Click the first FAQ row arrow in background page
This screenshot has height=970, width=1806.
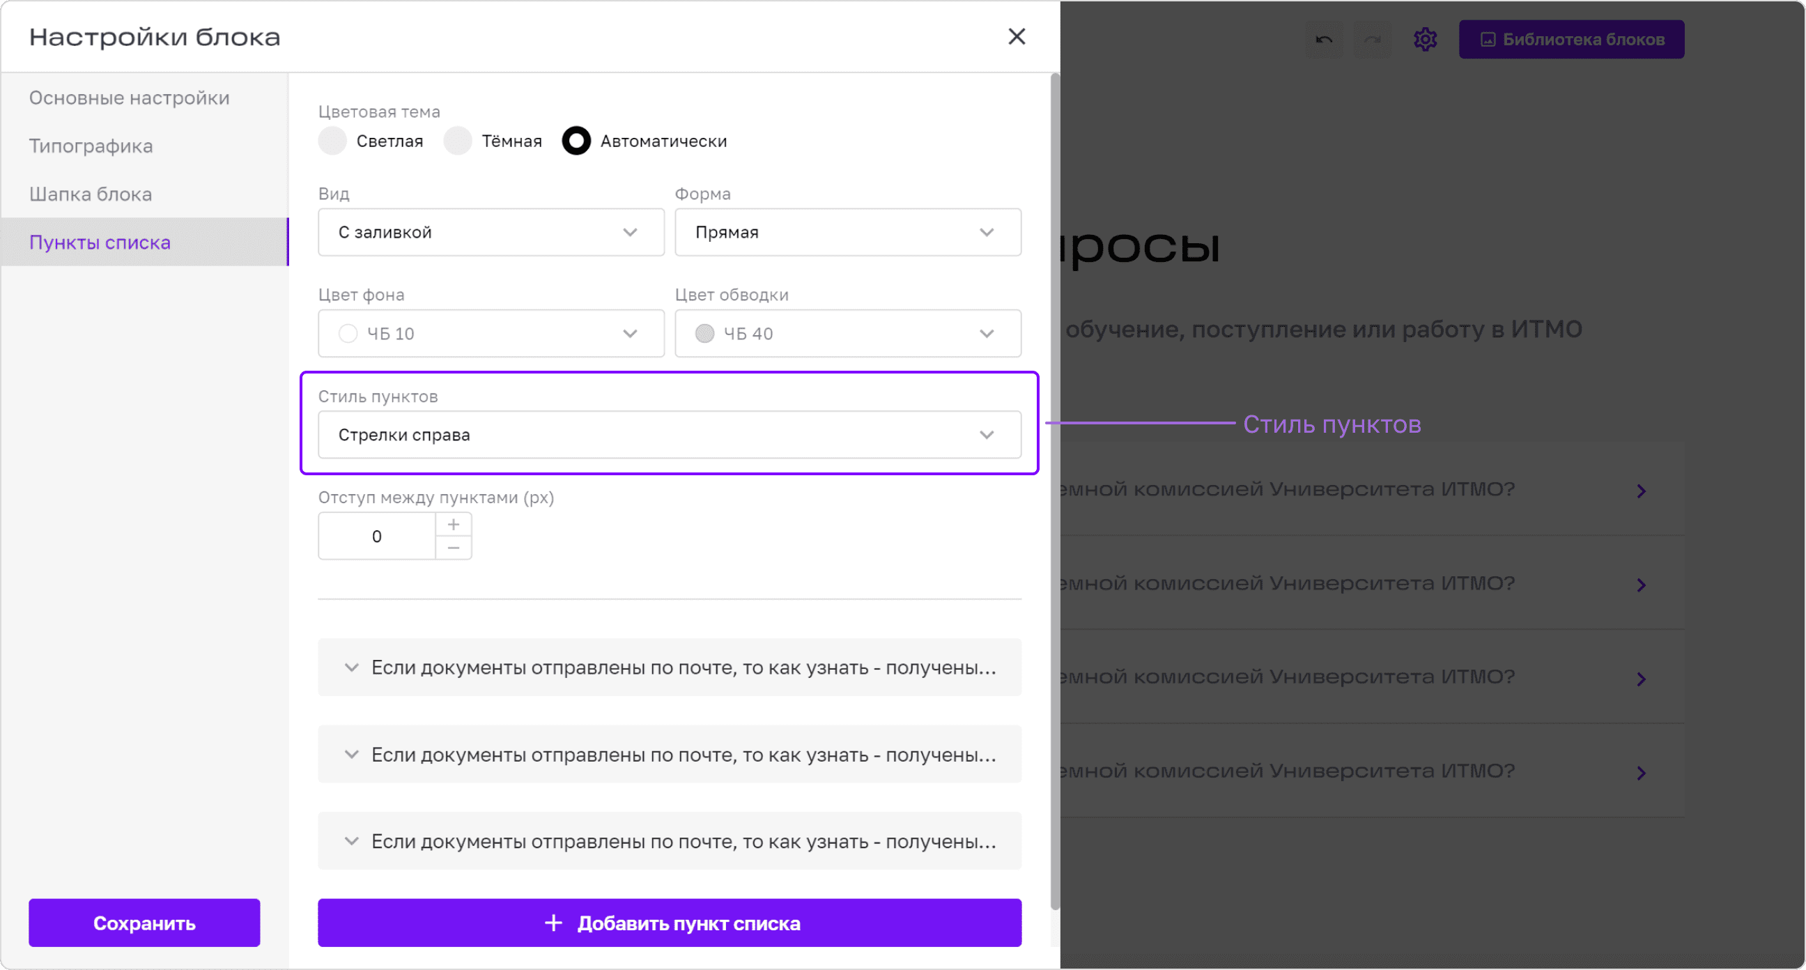coord(1642,491)
